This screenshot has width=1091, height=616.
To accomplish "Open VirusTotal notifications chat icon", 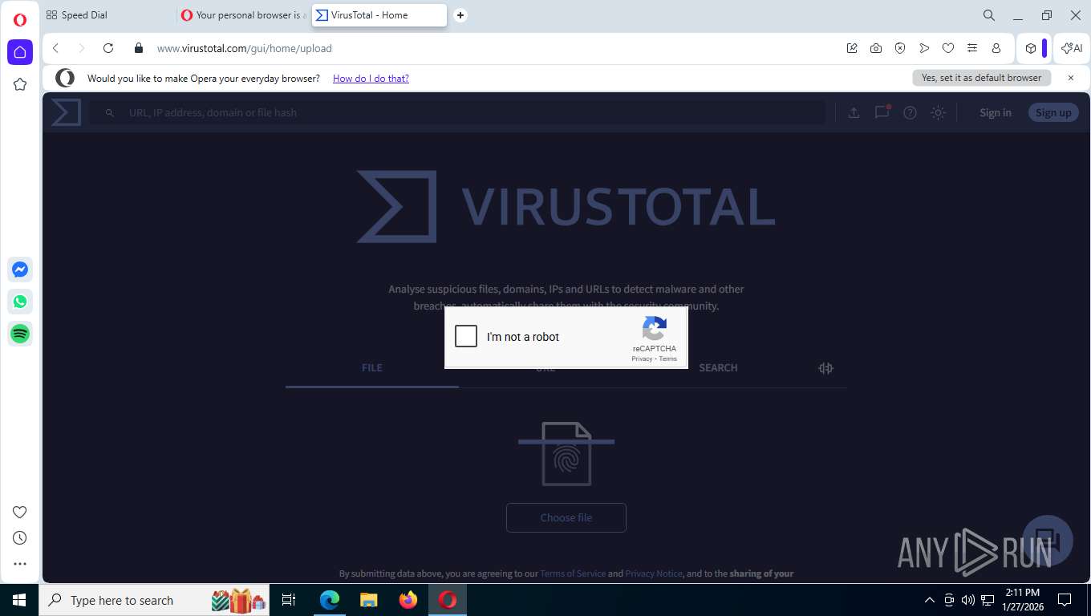I will 882,112.
